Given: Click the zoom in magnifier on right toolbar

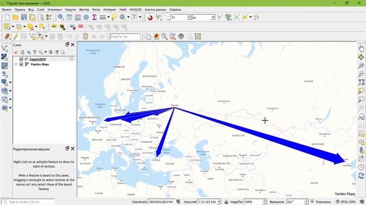Looking at the screenshot, I should tap(361, 65).
